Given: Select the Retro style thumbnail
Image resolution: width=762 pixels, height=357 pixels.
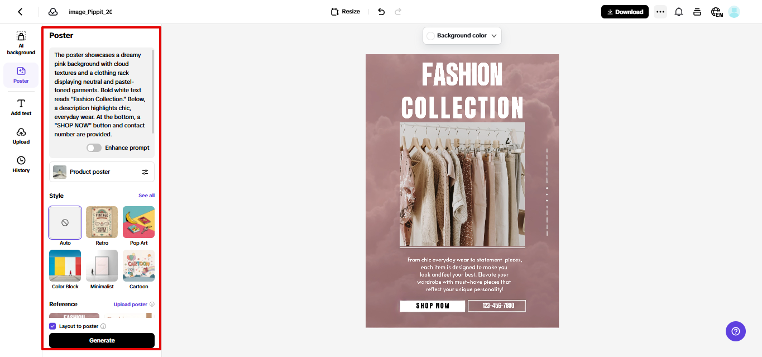Looking at the screenshot, I should (x=102, y=222).
